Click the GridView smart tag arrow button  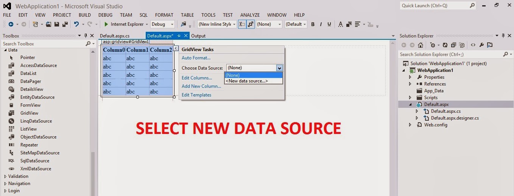(176, 48)
